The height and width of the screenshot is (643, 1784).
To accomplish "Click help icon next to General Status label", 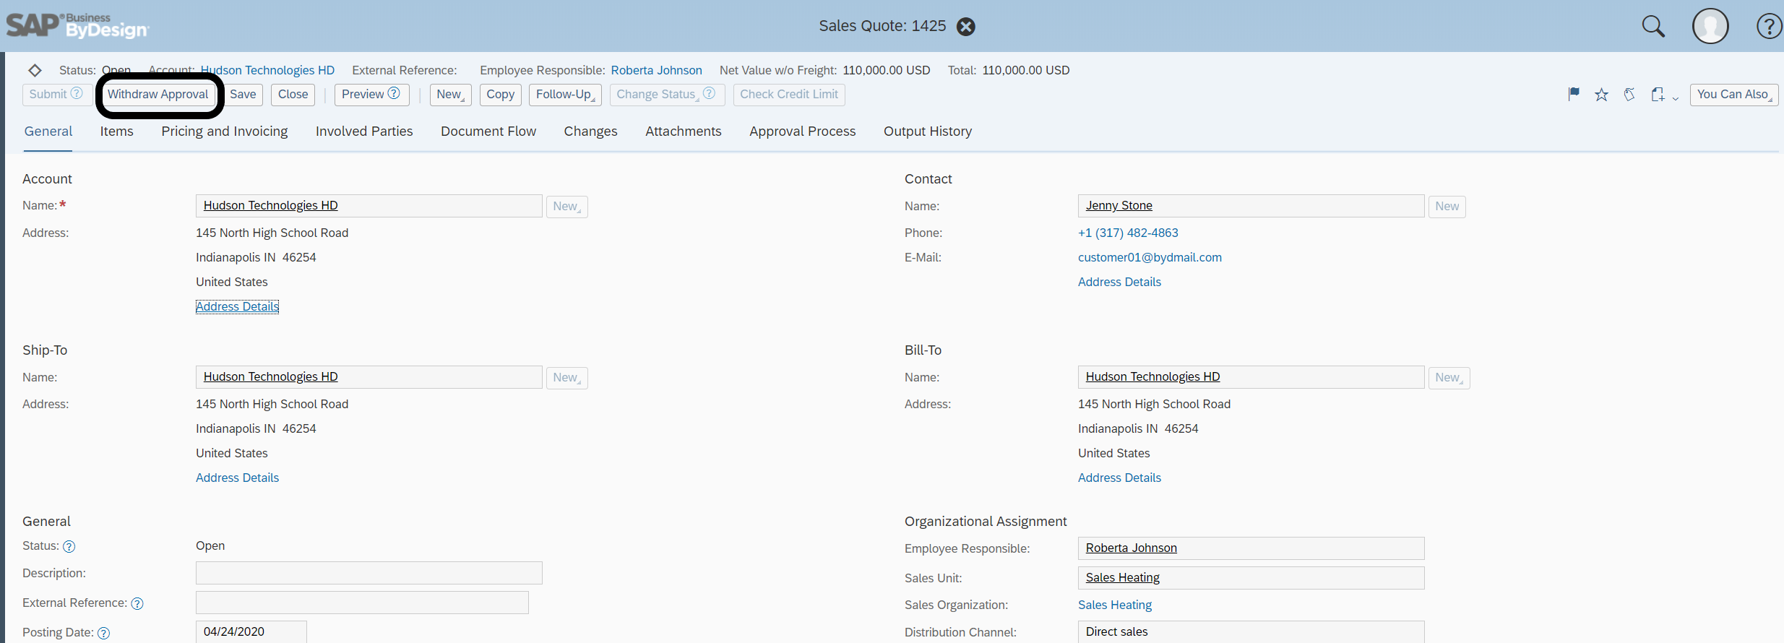I will pos(69,547).
